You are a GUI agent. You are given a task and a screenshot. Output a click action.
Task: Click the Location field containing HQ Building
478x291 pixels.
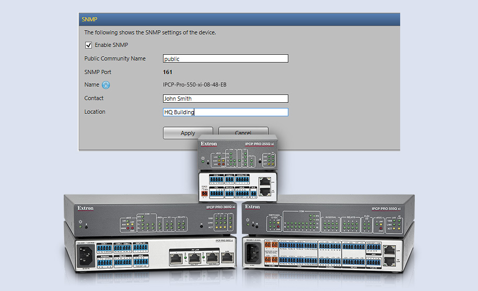tap(226, 112)
